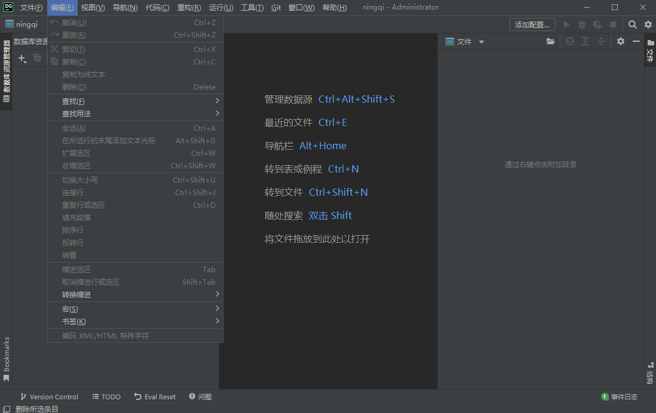The image size is (656, 413).
Task: Click the 随处搜索 双击 Shift hint
Action: click(x=308, y=215)
